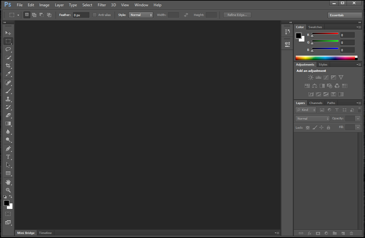The width and height of the screenshot is (365, 238).
Task: Open the layer filter Kind dropdown
Action: (x=306, y=110)
